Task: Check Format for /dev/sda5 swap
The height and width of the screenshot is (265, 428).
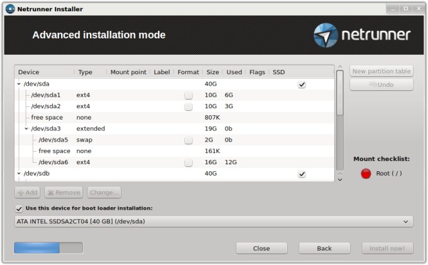Action: [188, 140]
